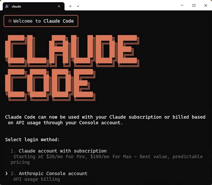Click the large CODE ASCII art logo
The width and height of the screenshot is (212, 185).
50,85
